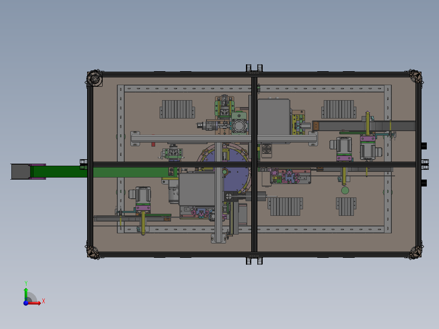Viewport: 439px width, 329px height.
Task: Select the long horizontal gray beam across the machine
Action: 224,138
